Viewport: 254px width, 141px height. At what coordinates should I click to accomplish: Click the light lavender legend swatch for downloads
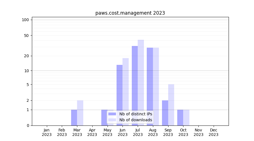coord(112,120)
